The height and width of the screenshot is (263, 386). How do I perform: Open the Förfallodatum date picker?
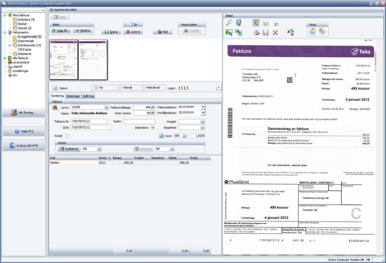(203, 113)
